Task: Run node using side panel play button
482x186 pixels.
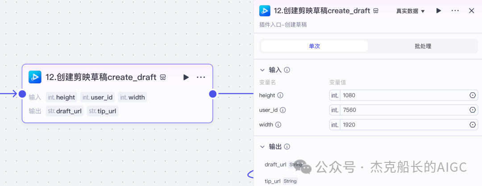Action: [439, 11]
